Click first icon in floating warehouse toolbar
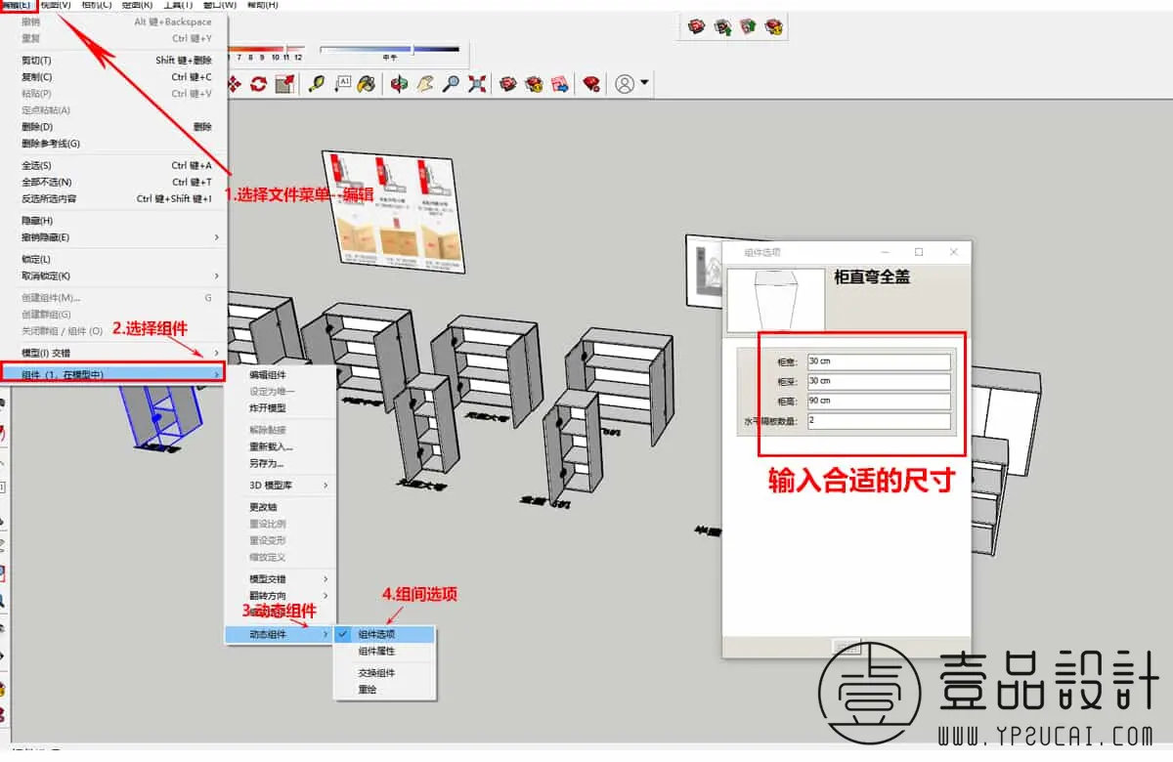The height and width of the screenshot is (762, 1173). point(697,26)
